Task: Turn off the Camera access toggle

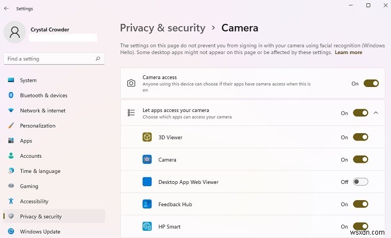Action: pyautogui.click(x=371, y=83)
